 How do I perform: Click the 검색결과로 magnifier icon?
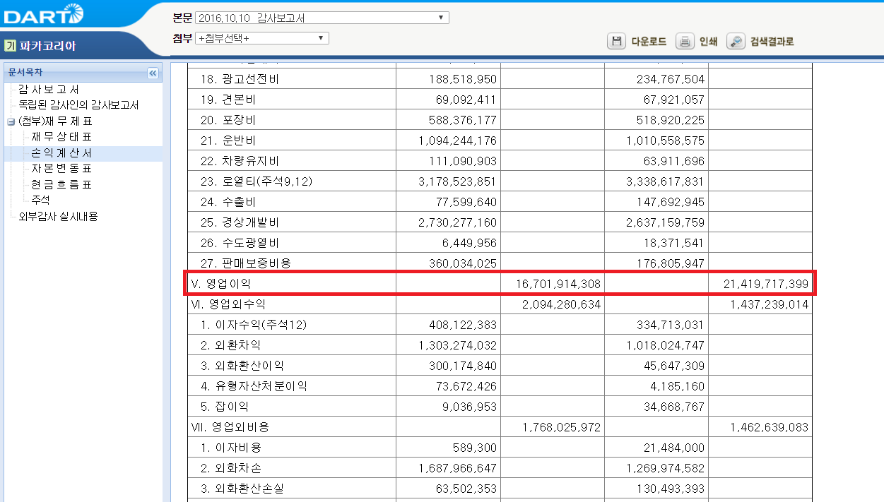point(736,42)
